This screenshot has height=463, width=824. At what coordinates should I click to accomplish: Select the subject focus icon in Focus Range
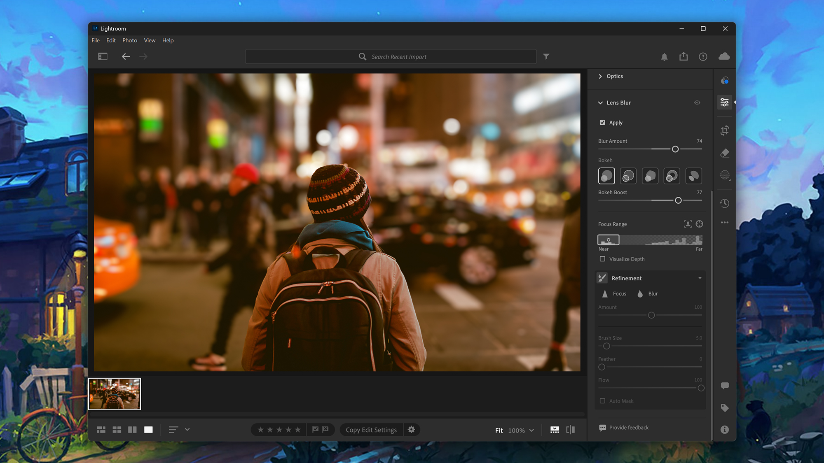[688, 224]
